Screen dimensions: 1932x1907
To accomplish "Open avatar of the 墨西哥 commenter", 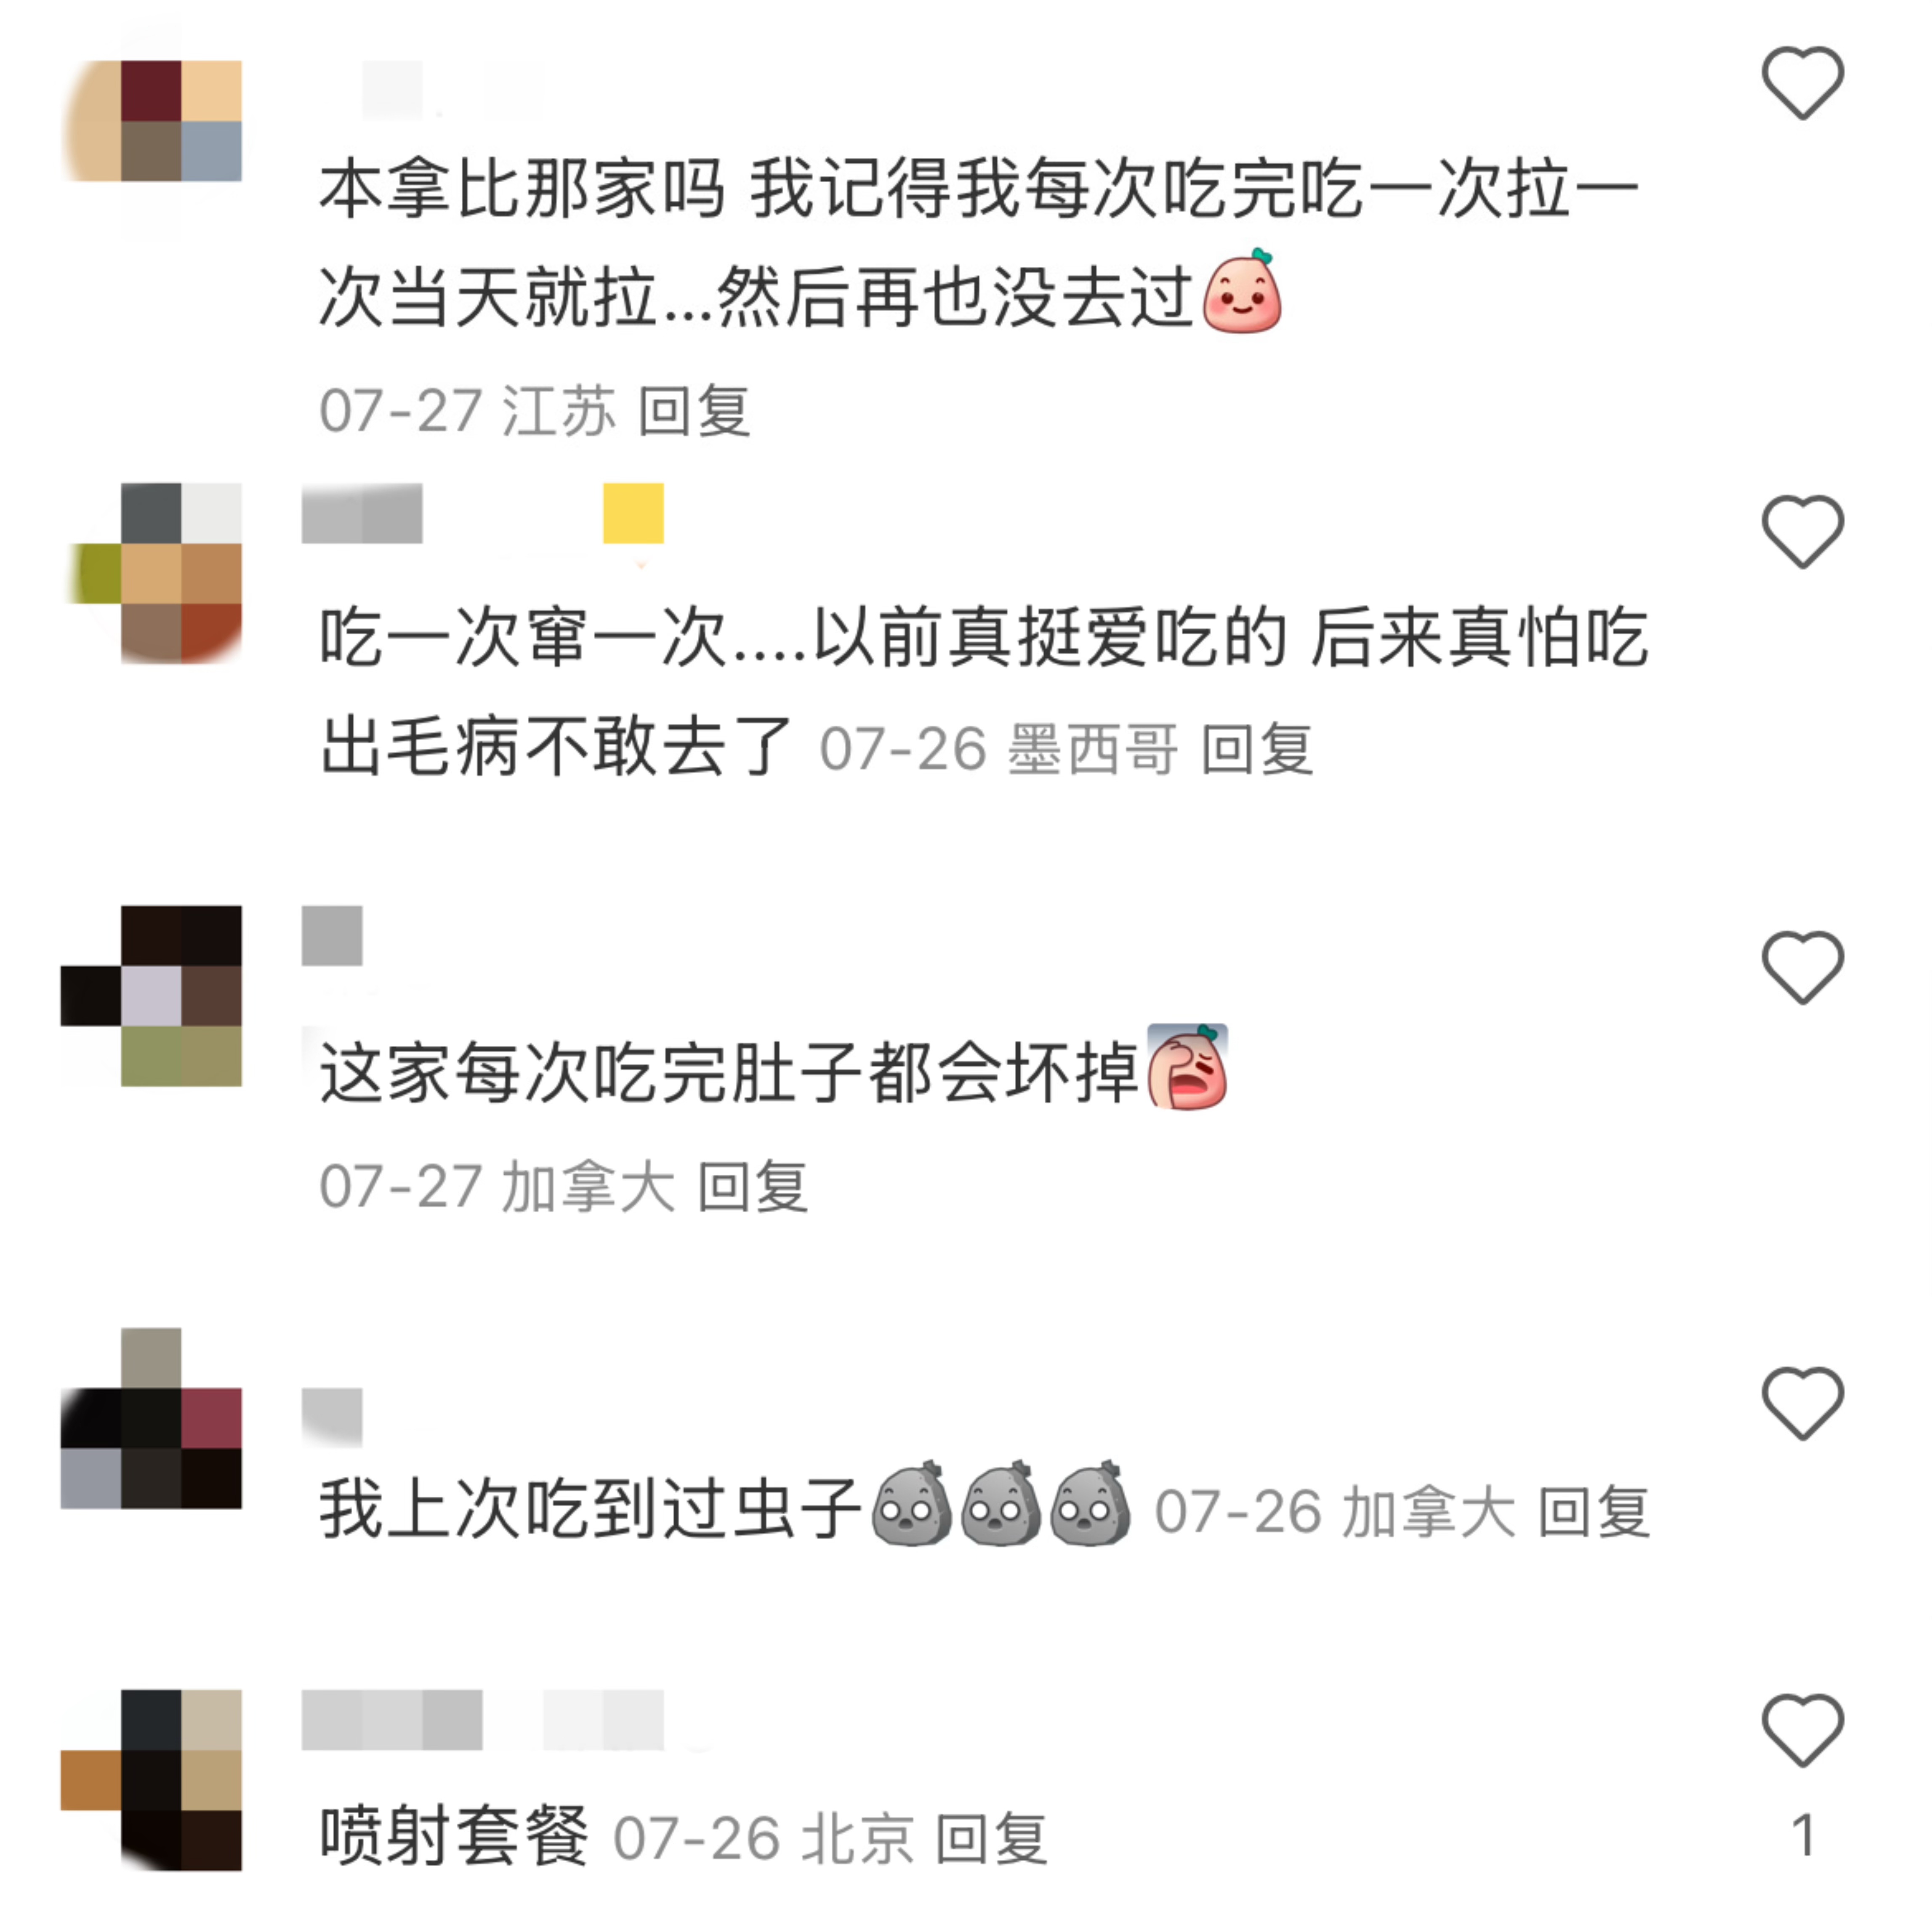I will 151,573.
